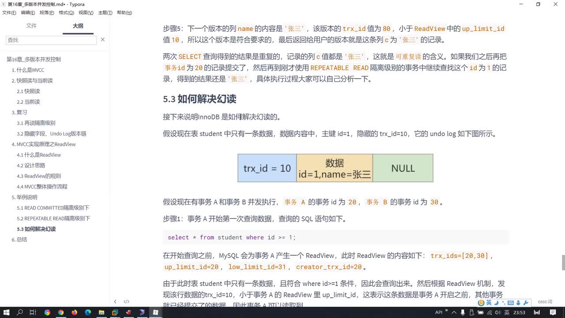Open the 帮助(H) menu
Screen dimensions: 565x318
pos(124,13)
